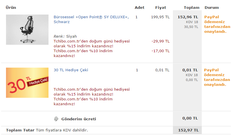The height and width of the screenshot is (138, 244).
Task: Click the Adet column header
Action: [140, 8]
